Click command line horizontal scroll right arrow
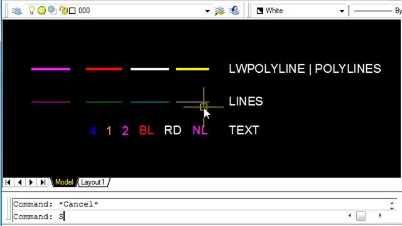Image resolution: width=402 pixels, height=226 pixels. point(380,216)
